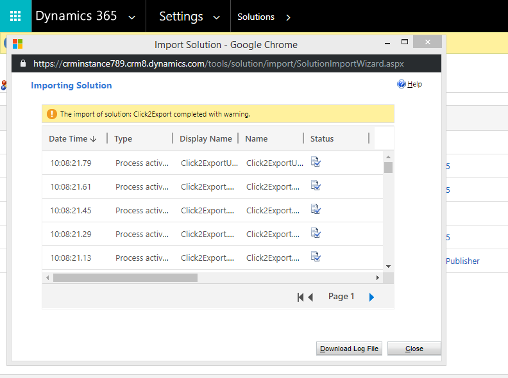Click the Importing Solution heading
The image size is (508, 378).
click(71, 85)
